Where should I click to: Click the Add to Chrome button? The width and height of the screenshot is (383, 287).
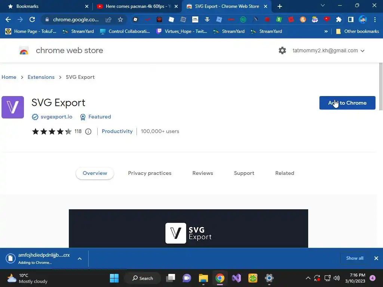click(347, 103)
